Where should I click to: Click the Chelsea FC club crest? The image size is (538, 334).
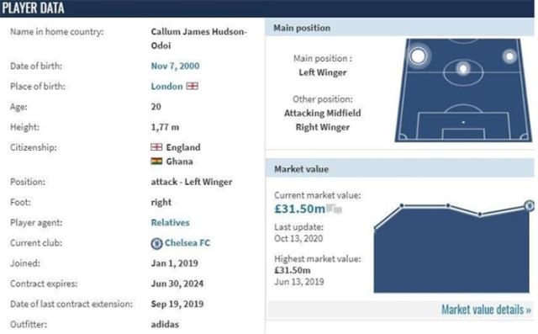pos(156,243)
